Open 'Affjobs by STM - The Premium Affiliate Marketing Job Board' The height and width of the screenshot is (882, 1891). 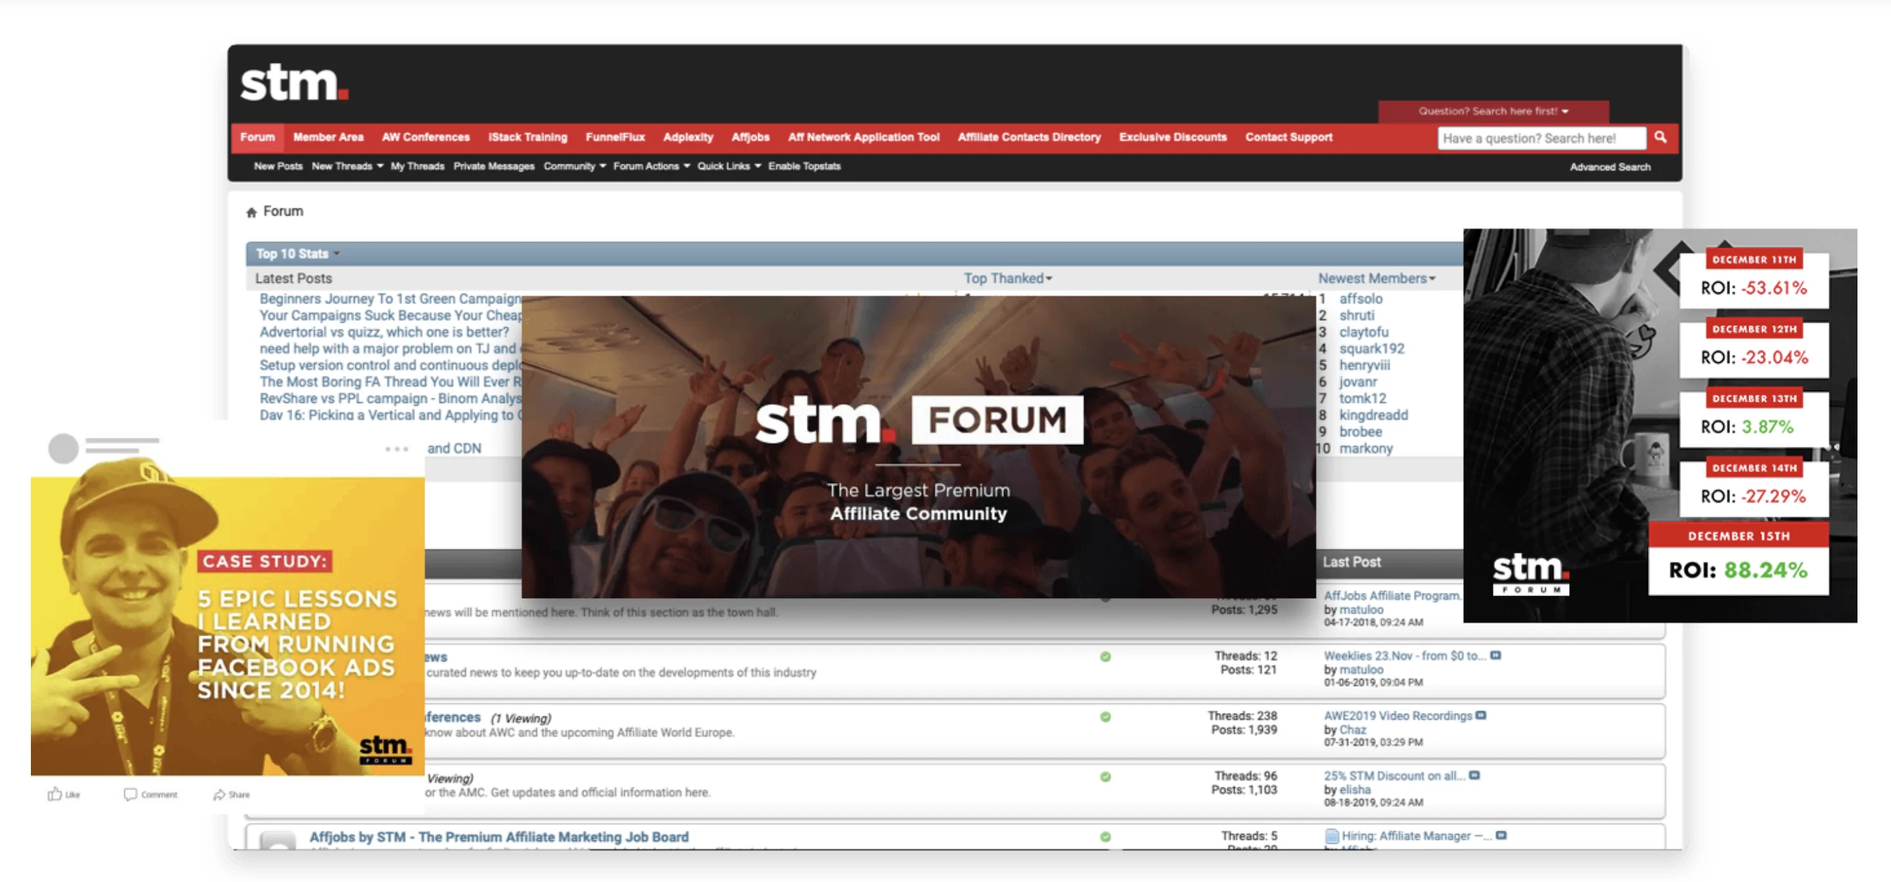point(499,837)
